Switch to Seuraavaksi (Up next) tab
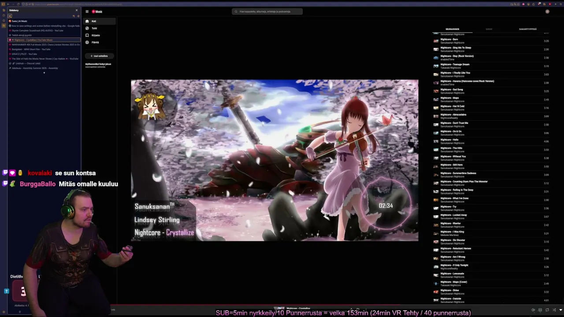 [452, 29]
